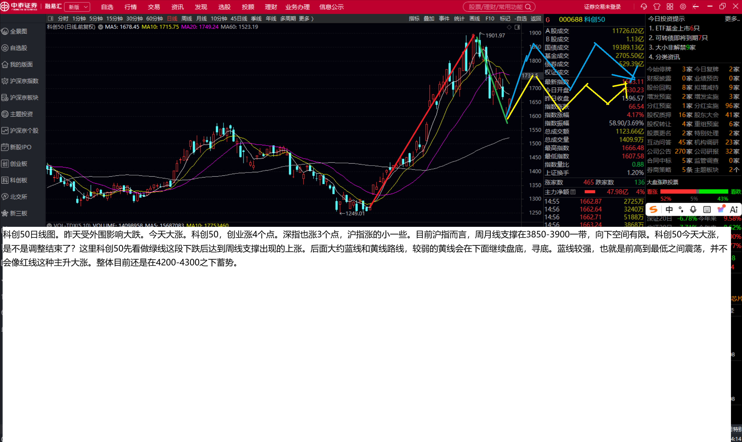The height and width of the screenshot is (442, 742).
Task: Toggle the VOL indicator panel circle button
Action: click(x=49, y=225)
